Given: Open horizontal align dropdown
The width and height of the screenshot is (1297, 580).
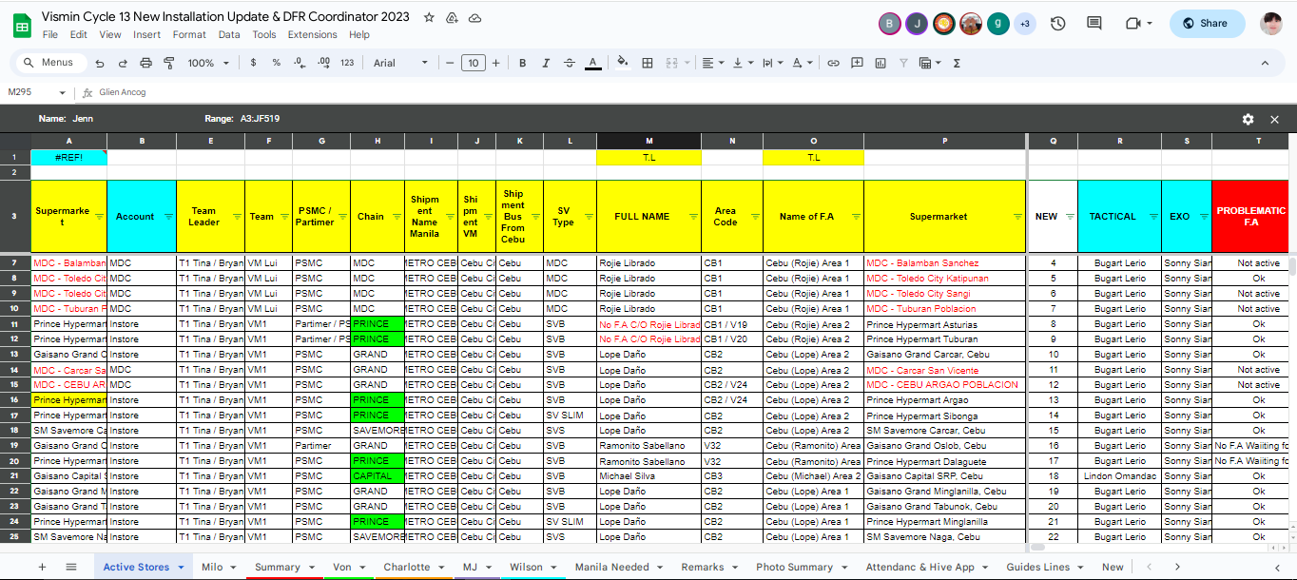Looking at the screenshot, I should (x=711, y=63).
